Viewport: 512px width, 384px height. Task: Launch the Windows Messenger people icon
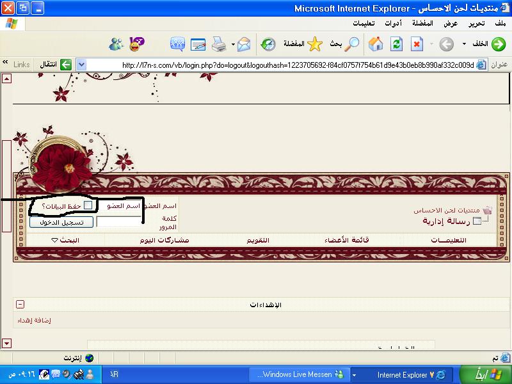116,44
